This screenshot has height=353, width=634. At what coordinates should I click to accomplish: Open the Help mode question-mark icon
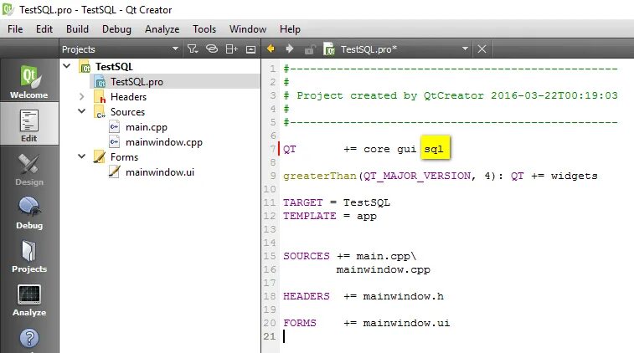29,339
